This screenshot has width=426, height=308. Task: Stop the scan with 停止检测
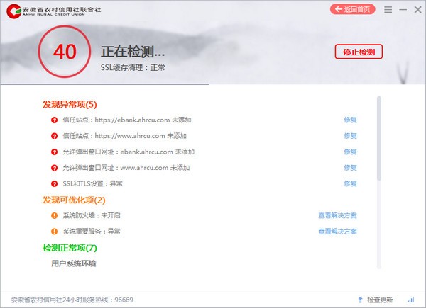[x=359, y=52]
